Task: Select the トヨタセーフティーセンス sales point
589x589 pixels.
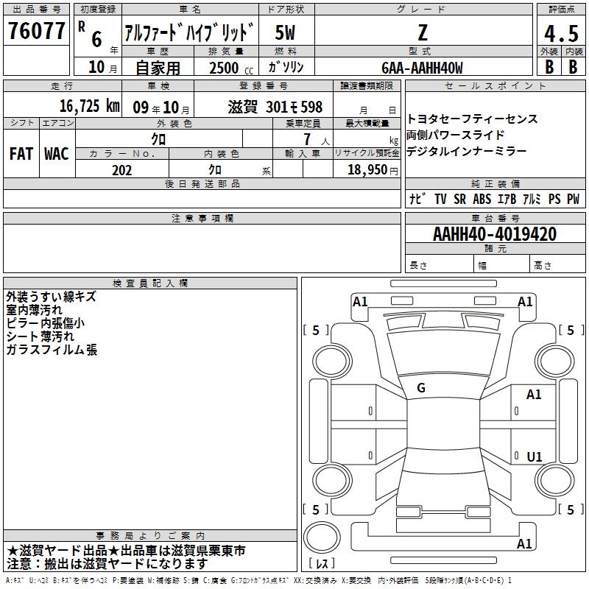Action: [x=472, y=119]
